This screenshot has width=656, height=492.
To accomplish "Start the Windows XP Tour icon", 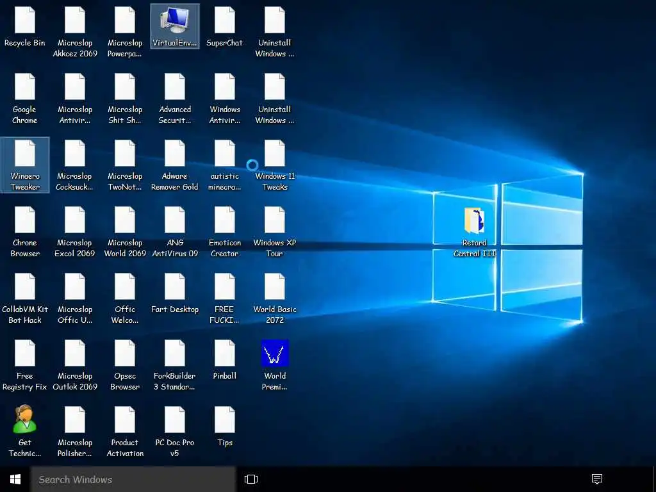I will (275, 231).
